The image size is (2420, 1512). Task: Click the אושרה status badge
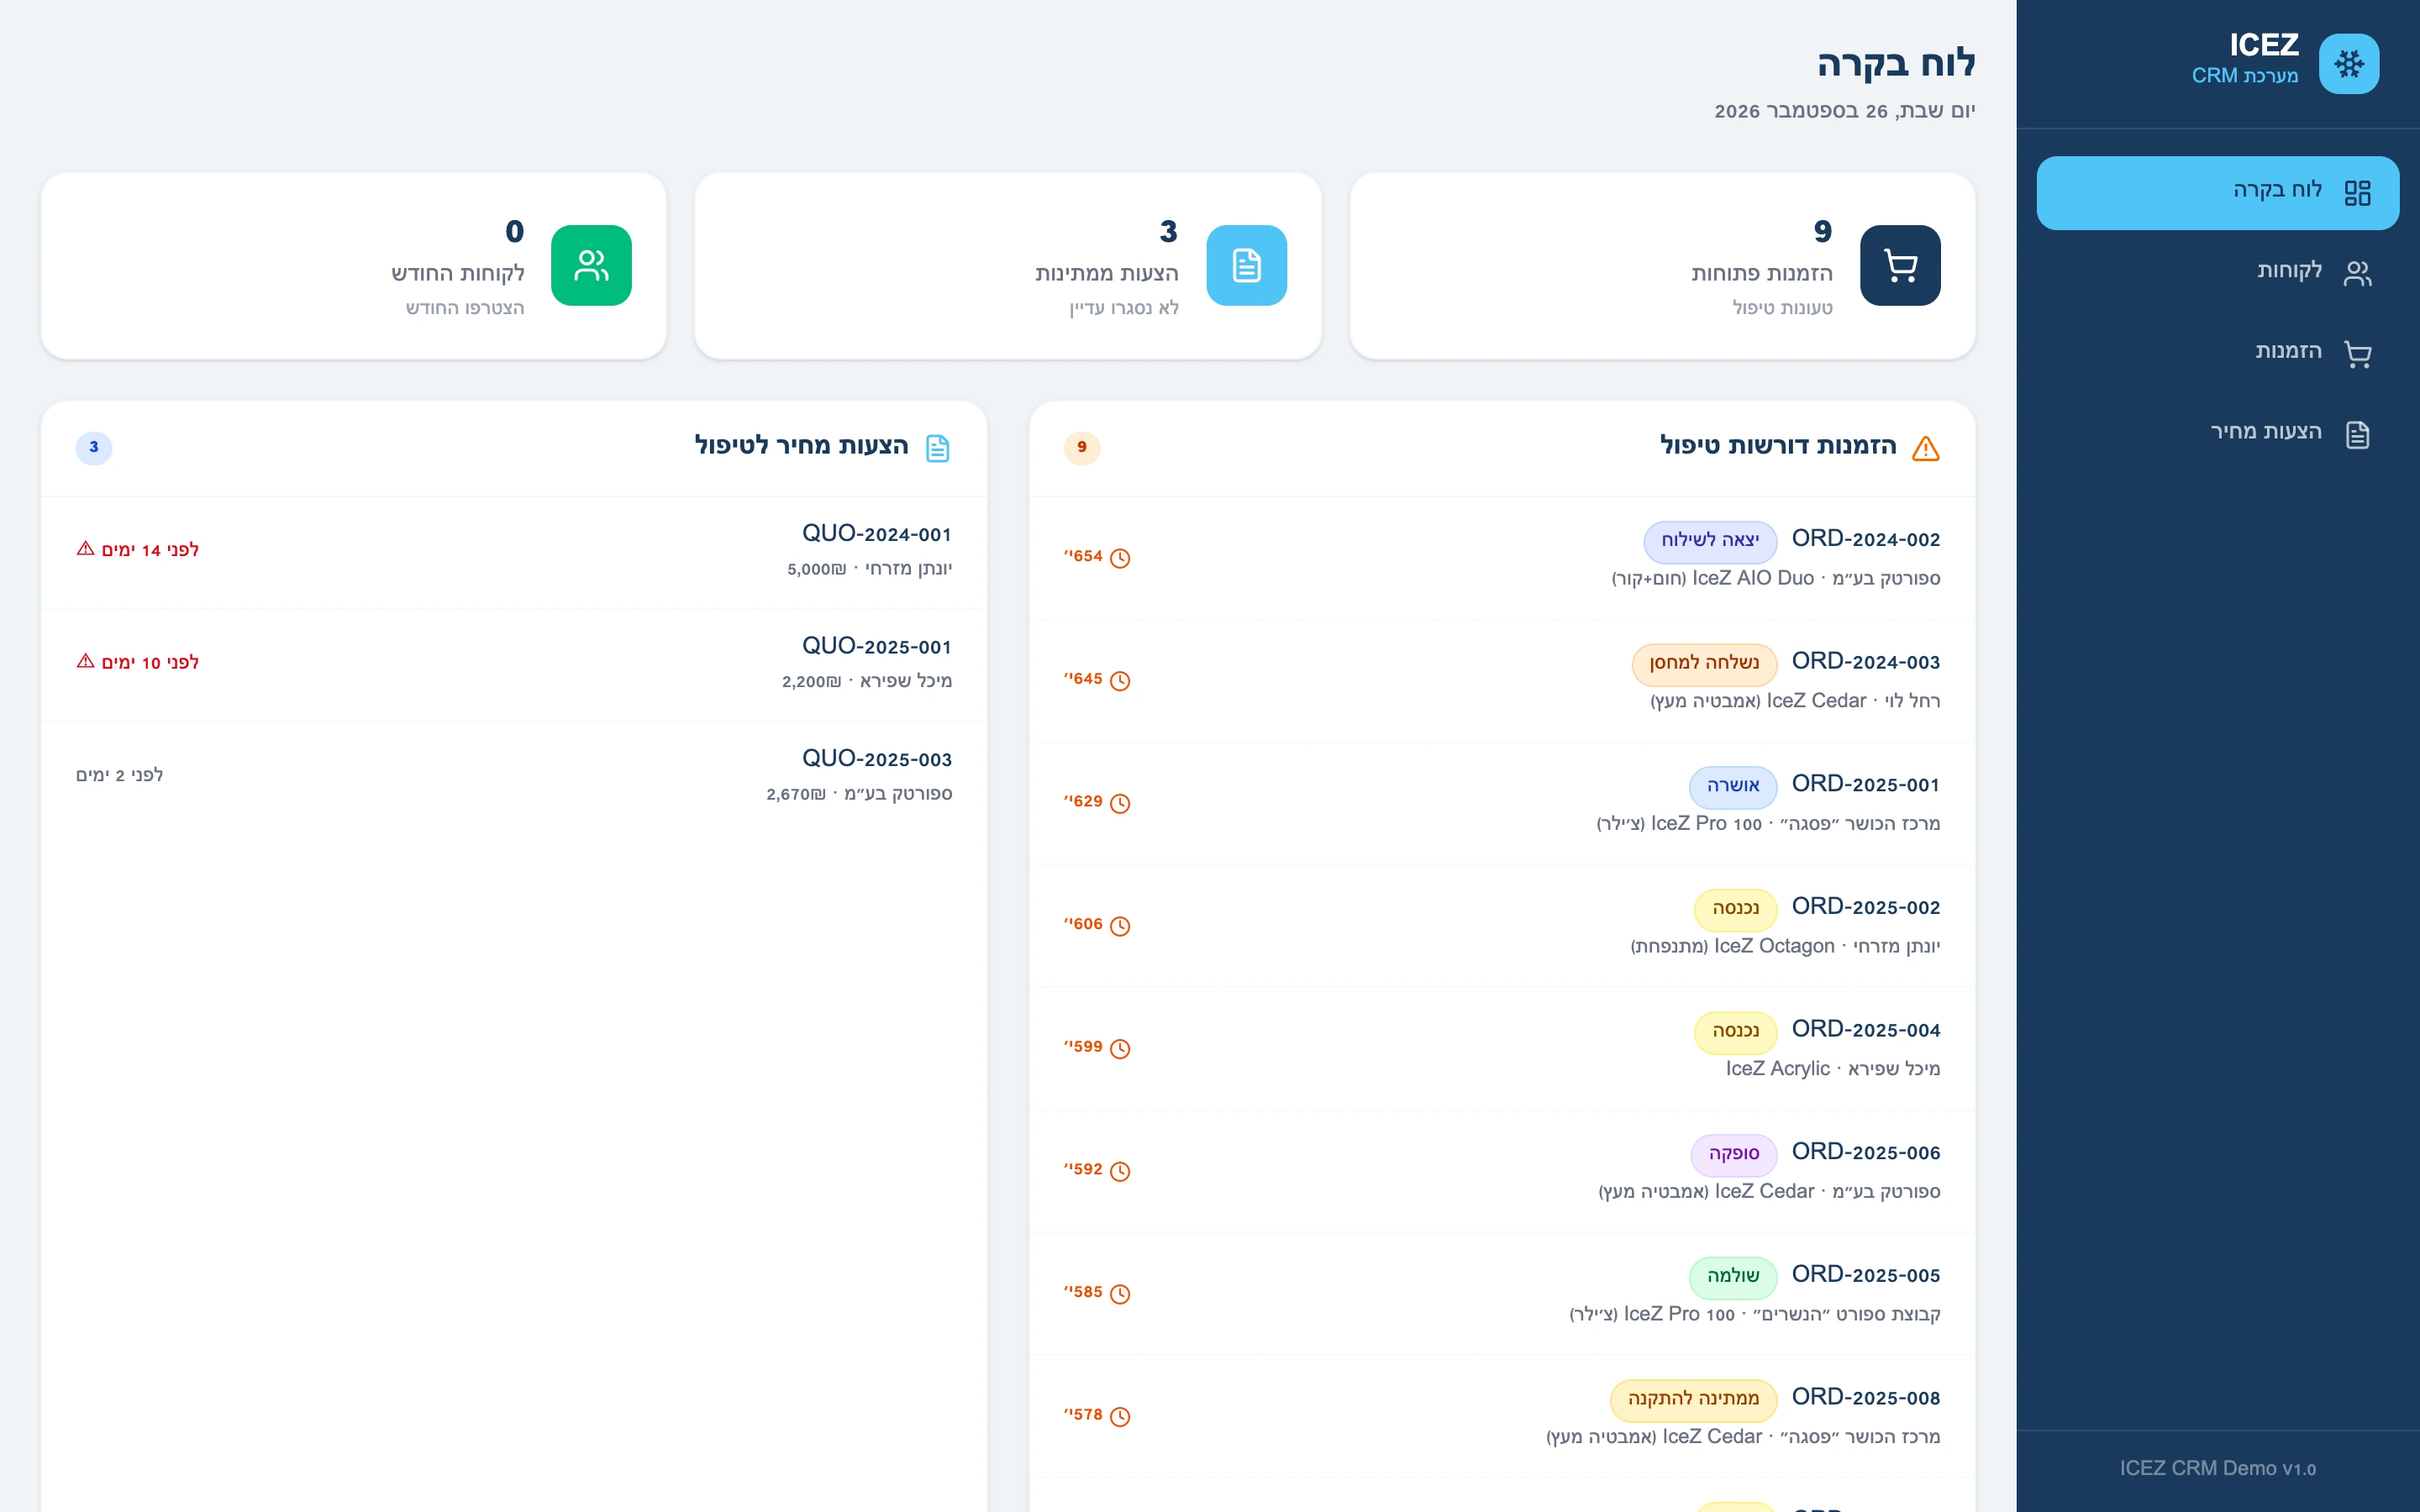(1733, 786)
